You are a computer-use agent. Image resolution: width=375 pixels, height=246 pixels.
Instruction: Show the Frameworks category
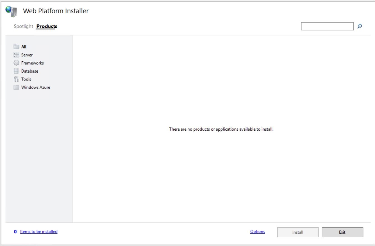tap(33, 63)
